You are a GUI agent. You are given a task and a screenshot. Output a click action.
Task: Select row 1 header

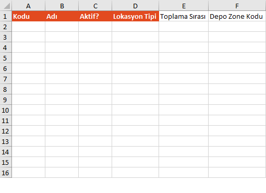coord(6,16)
